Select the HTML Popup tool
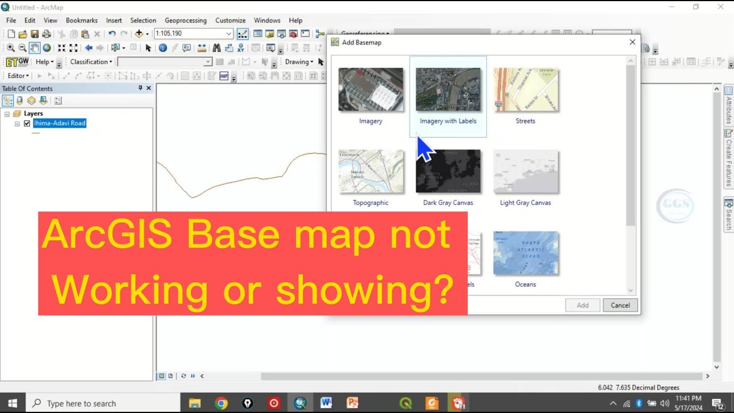734x413 pixels. [186, 48]
